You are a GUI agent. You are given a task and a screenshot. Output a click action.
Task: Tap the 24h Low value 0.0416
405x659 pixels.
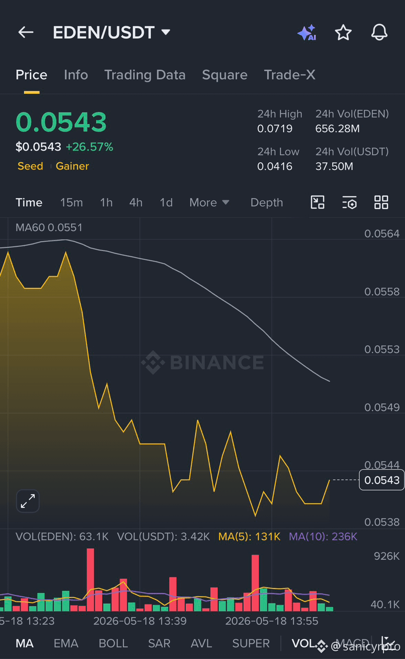click(x=275, y=166)
